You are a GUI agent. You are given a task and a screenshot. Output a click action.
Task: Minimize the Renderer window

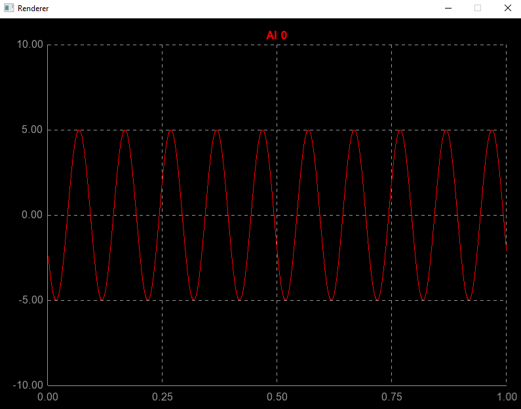pyautogui.click(x=448, y=9)
